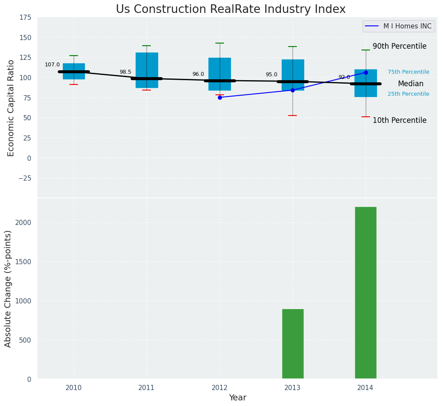Click the 75th Percentile annotation text

pos(408,72)
